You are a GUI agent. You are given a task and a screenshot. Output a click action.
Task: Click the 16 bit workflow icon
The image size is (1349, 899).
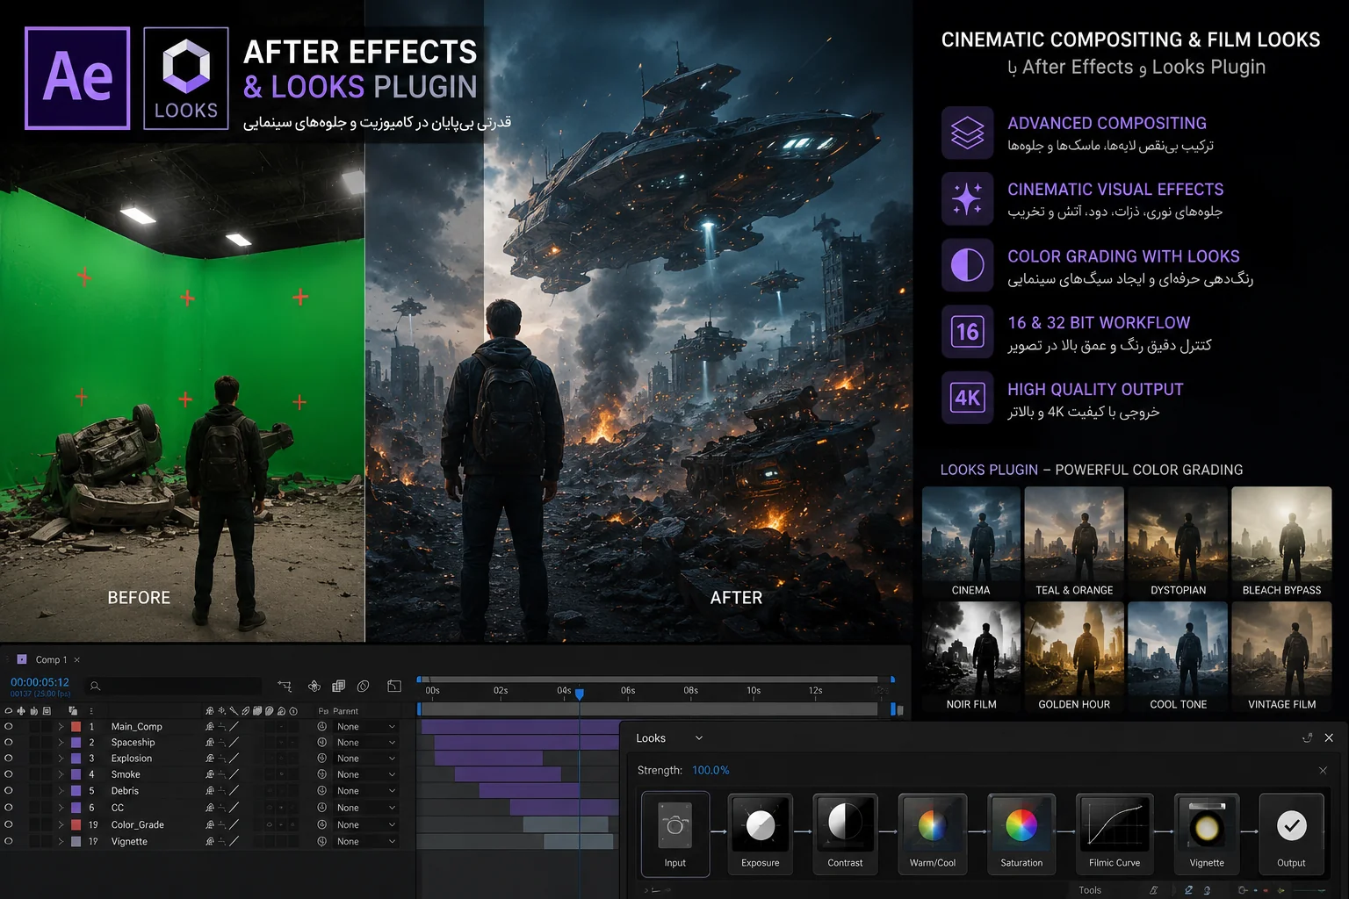coord(967,332)
